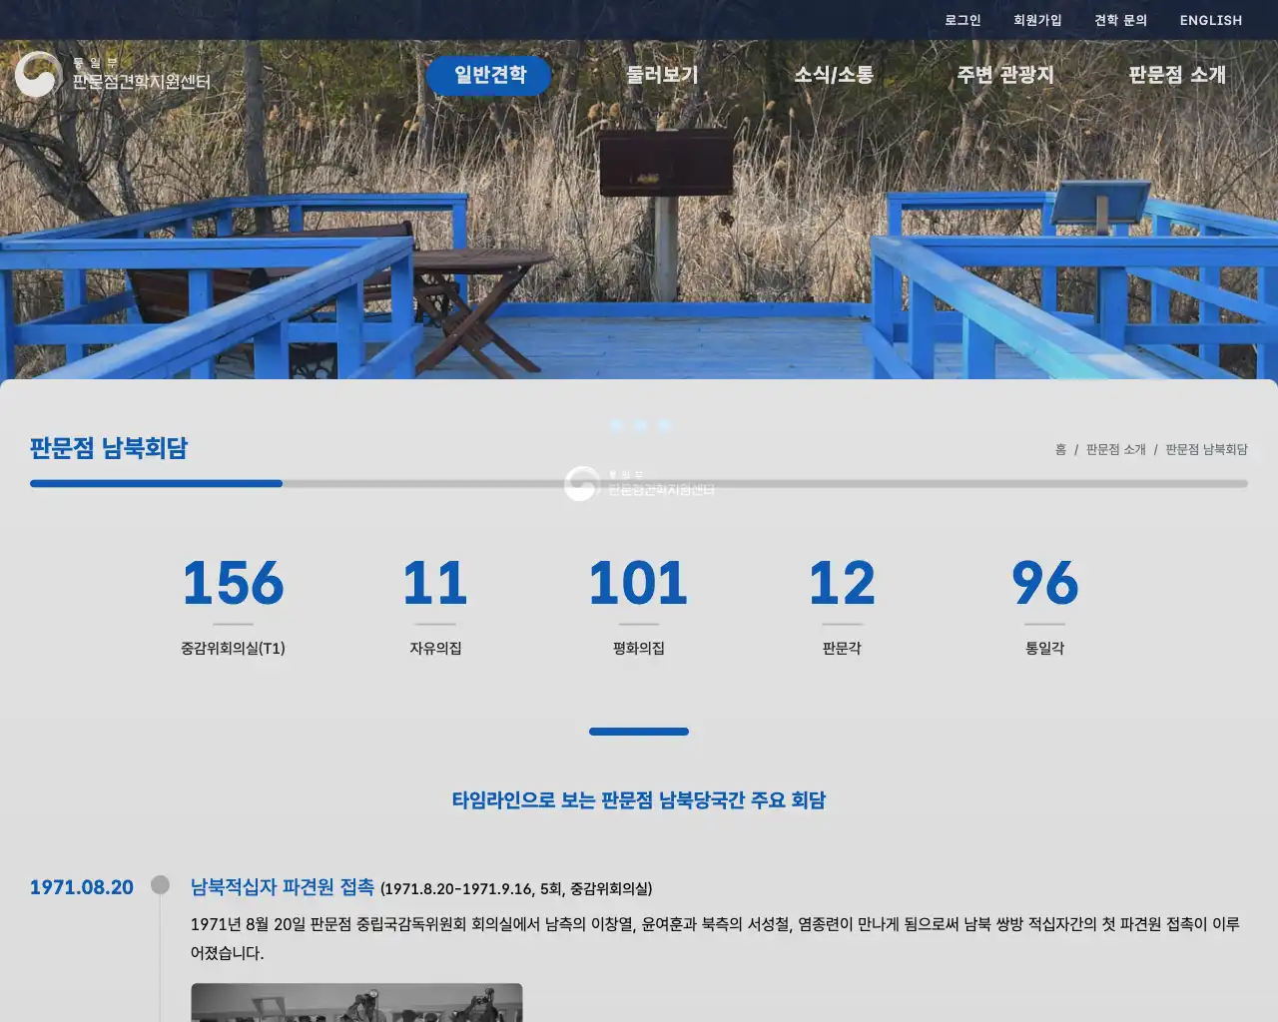
Task: Open the 일반견학 menu
Action: (489, 75)
